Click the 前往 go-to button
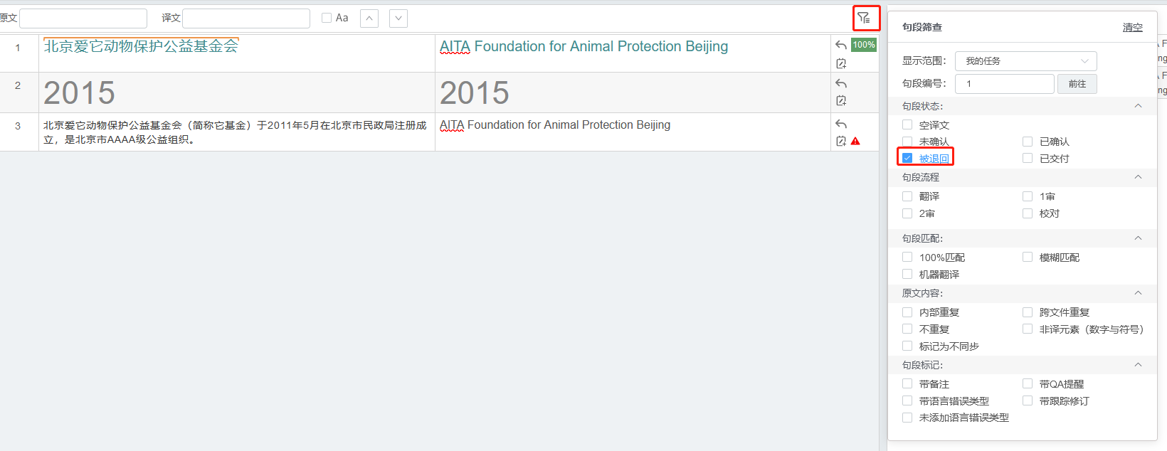 click(1077, 84)
